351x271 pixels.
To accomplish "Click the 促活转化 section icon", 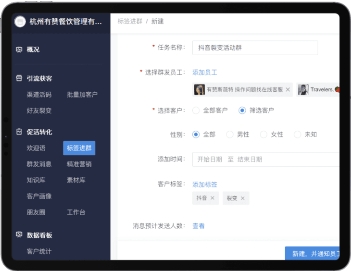I will (x=19, y=132).
